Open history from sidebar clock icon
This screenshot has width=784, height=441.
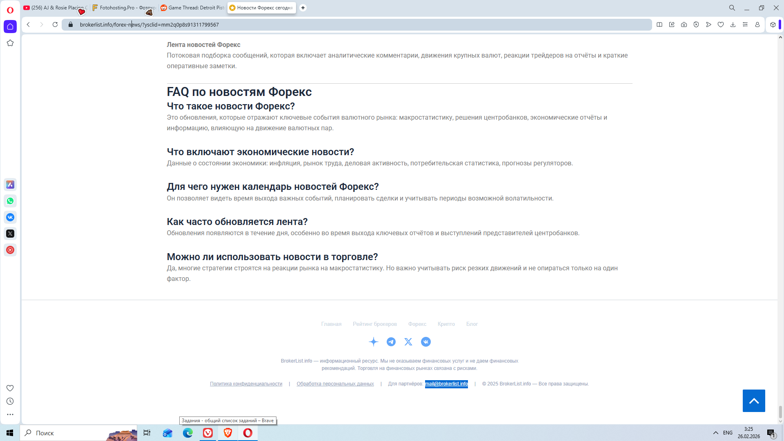coord(10,401)
